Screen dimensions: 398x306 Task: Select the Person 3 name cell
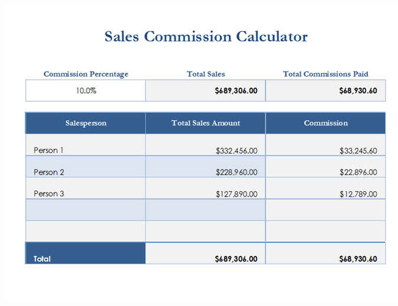tap(85, 194)
